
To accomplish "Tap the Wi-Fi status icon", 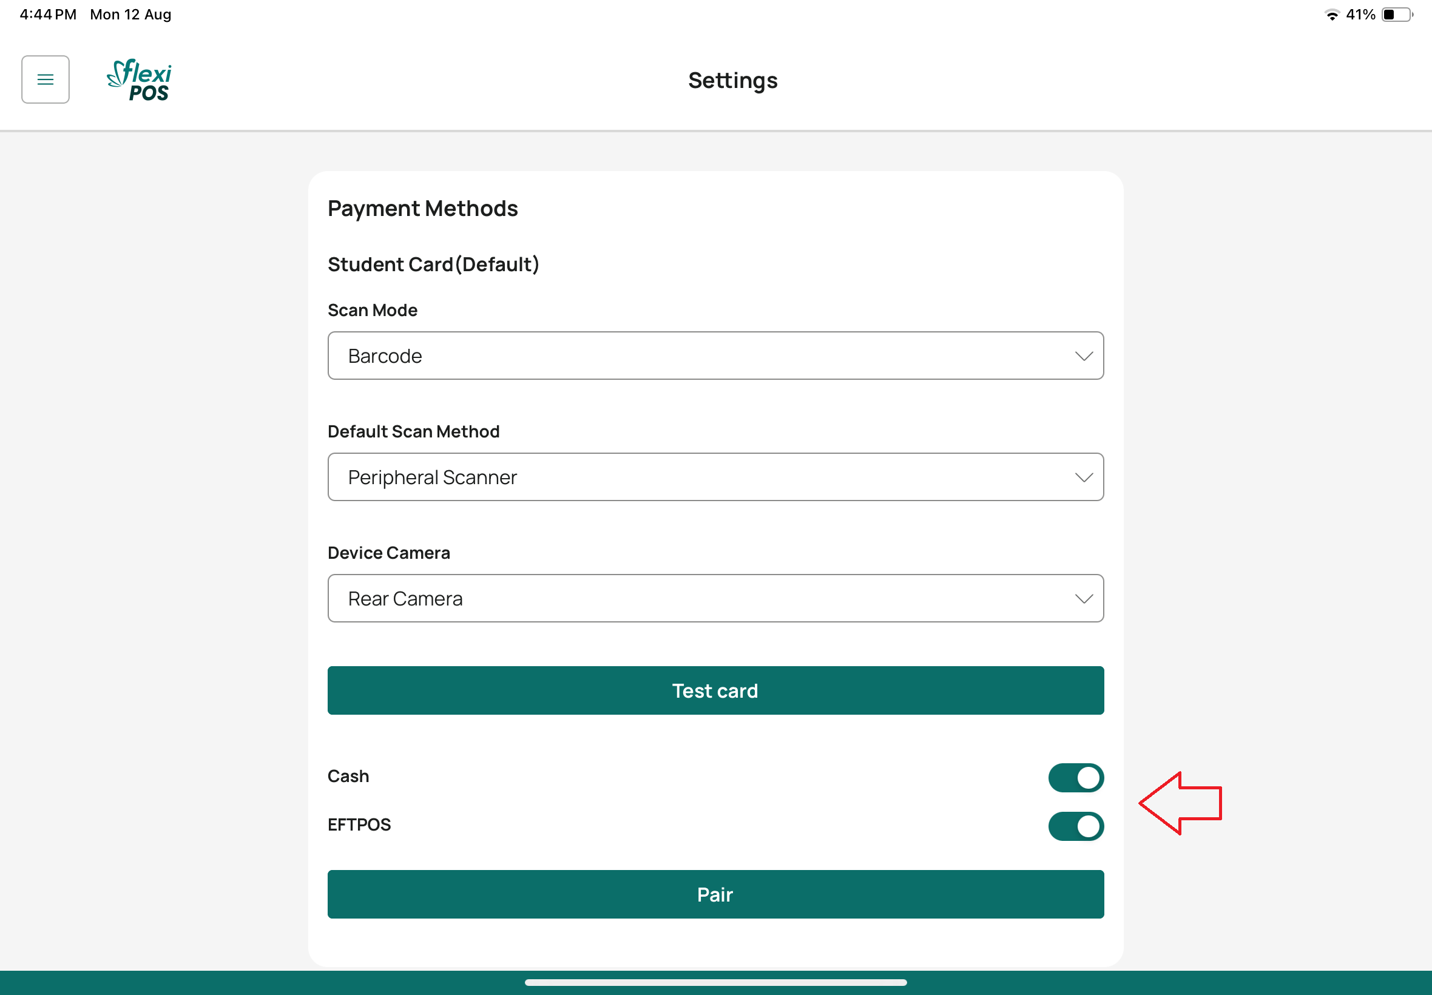I will 1332,15.
